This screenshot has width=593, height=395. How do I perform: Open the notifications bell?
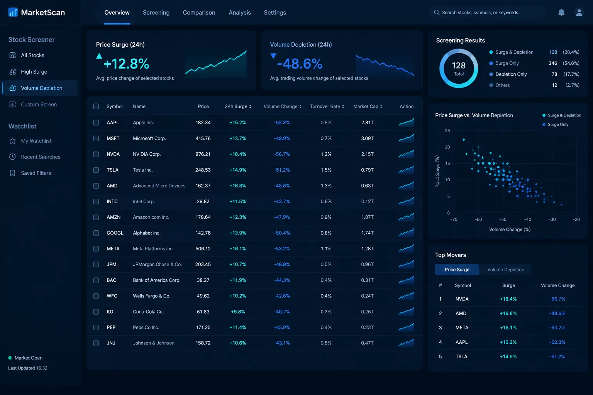561,12
